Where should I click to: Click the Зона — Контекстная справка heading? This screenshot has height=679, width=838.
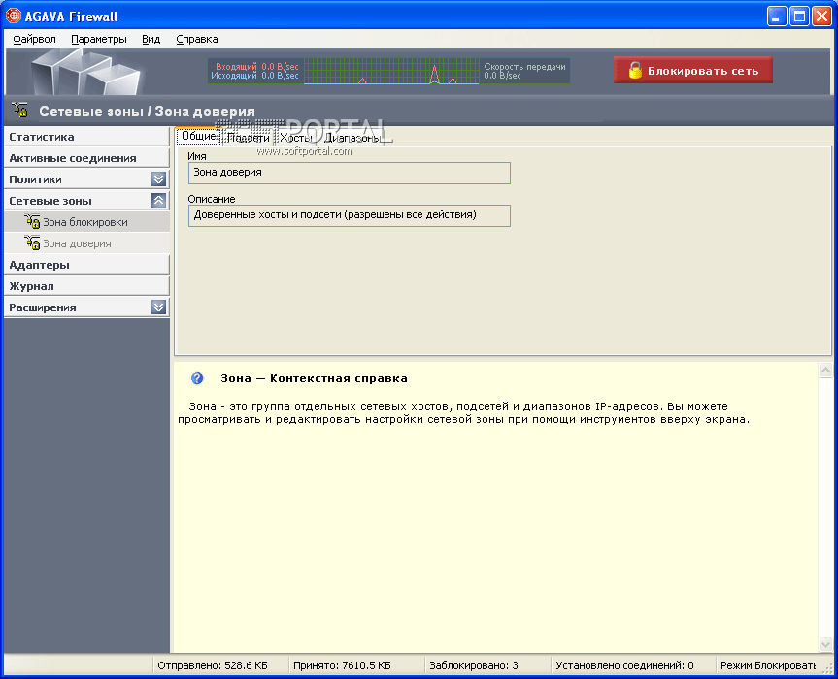314,378
